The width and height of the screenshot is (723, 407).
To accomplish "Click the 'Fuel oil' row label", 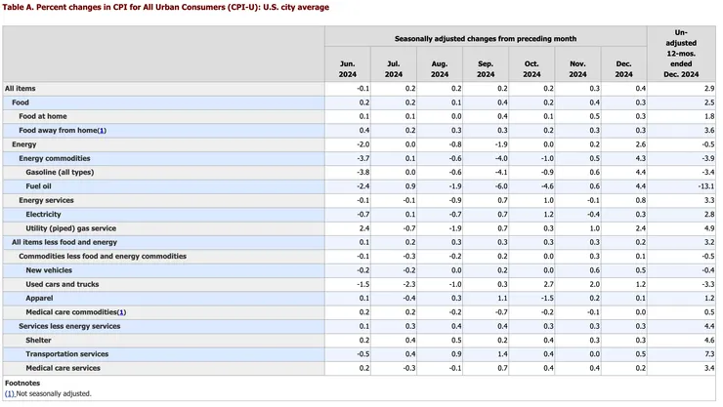I will (41, 185).
